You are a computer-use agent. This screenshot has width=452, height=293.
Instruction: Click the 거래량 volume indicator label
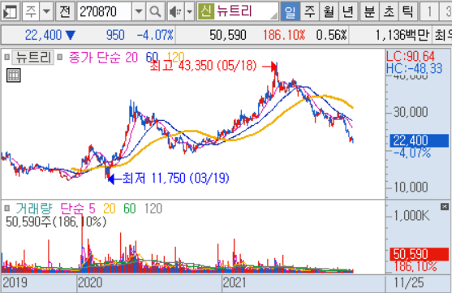click(x=34, y=209)
